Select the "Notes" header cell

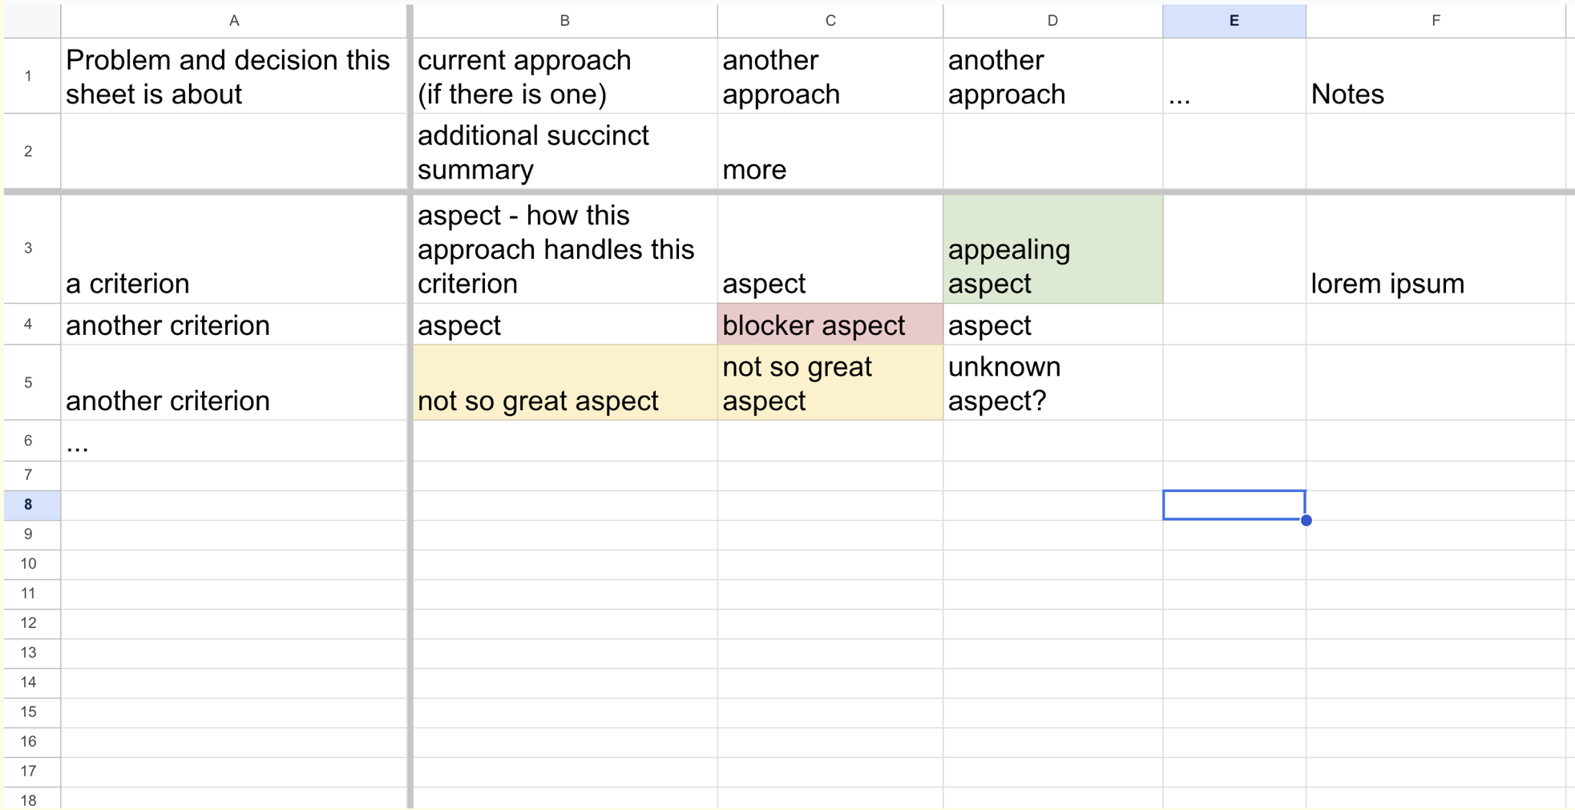1435,76
